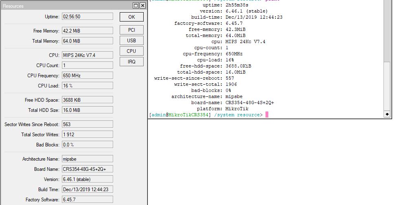Click terminal uptime value 2h55m38s
The width and height of the screenshot is (397, 205).
237,5
